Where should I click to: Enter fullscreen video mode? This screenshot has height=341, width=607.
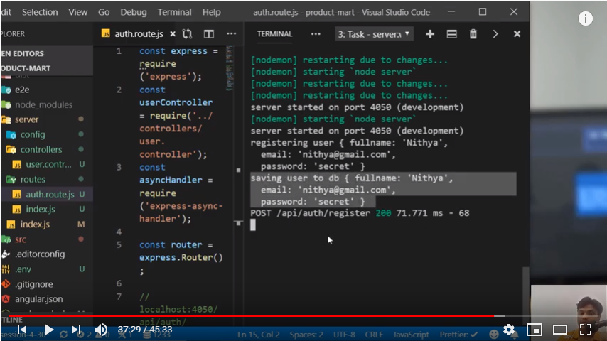click(x=585, y=330)
